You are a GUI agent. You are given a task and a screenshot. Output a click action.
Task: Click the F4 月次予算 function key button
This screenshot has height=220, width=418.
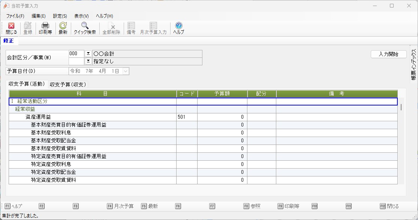click(120, 206)
